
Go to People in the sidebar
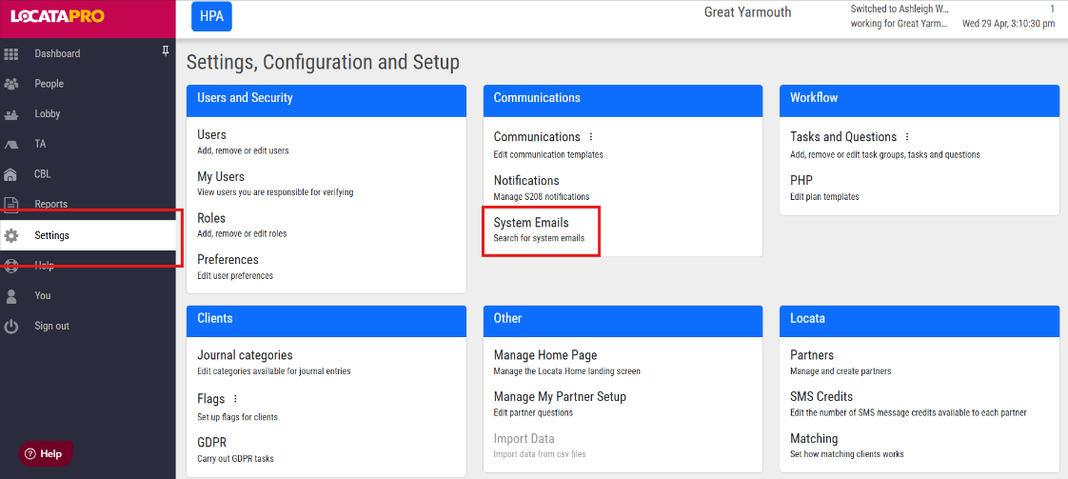49,84
